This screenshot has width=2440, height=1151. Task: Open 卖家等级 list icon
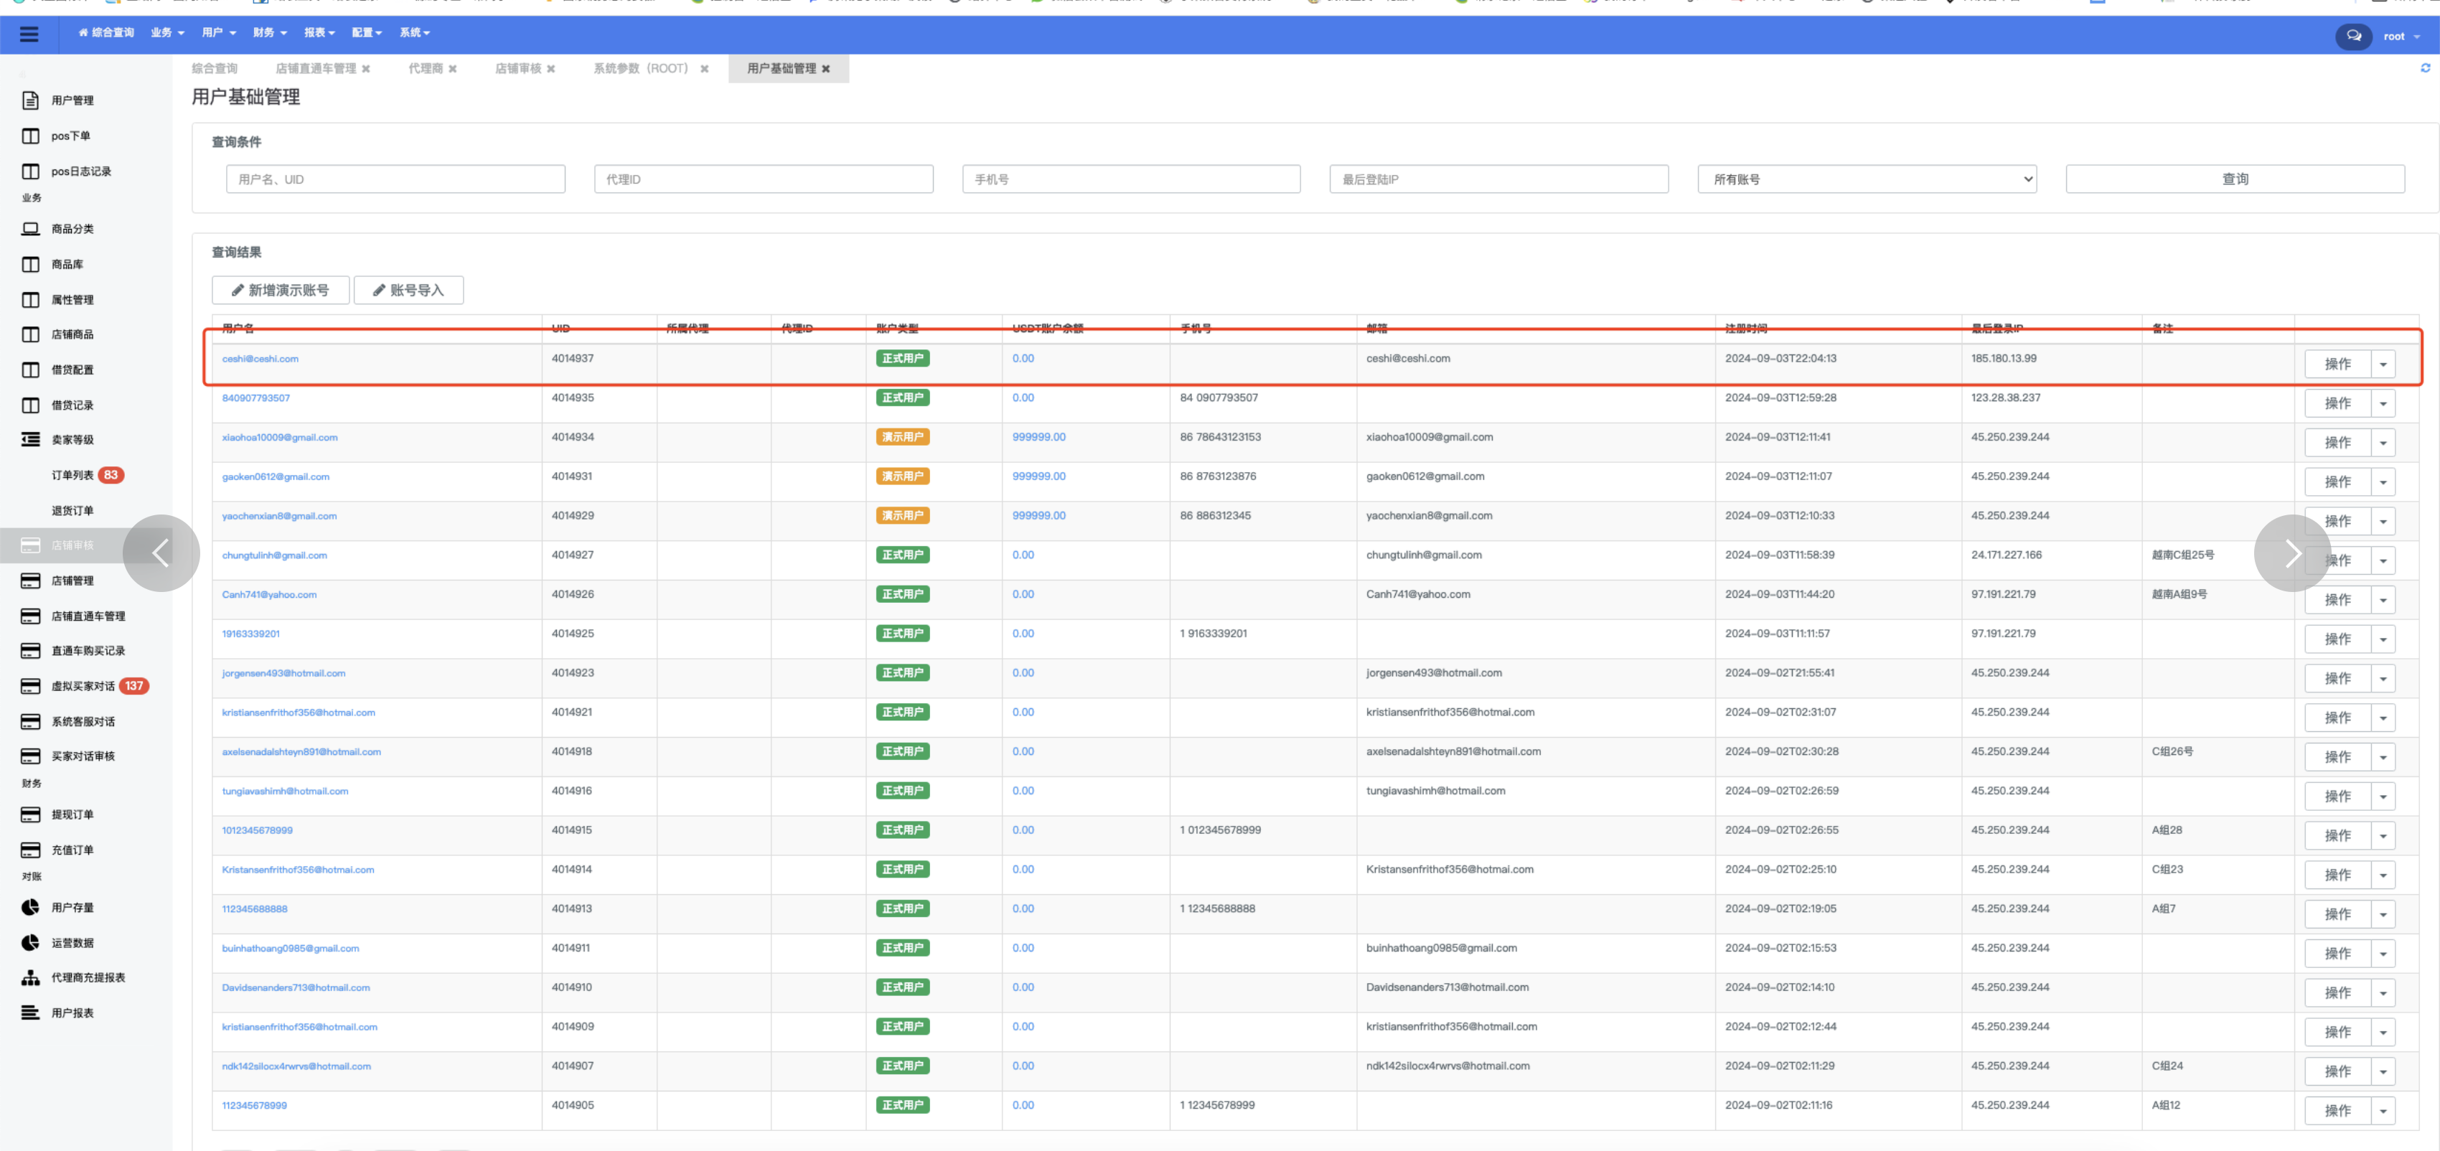[x=30, y=440]
